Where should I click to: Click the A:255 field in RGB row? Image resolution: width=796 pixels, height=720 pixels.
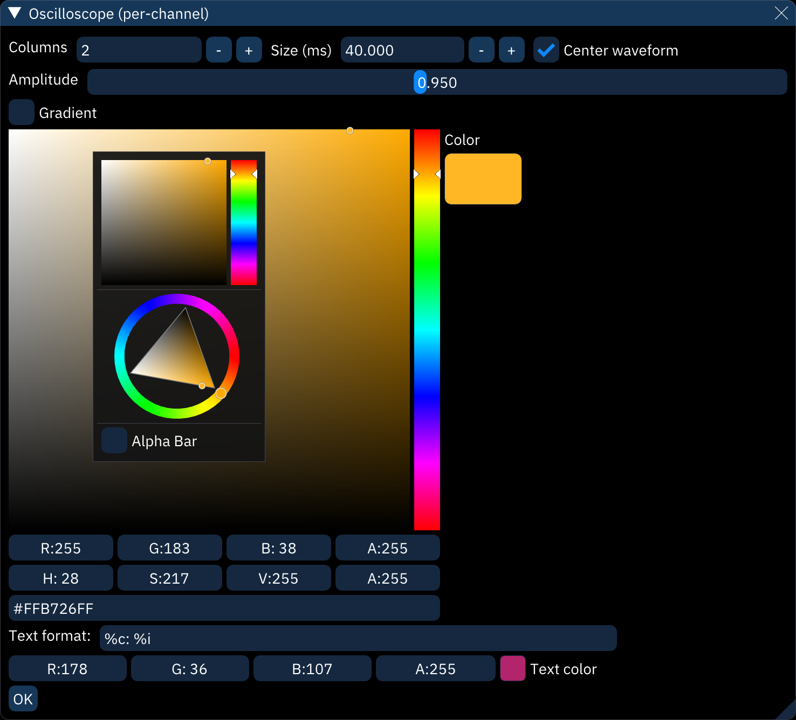point(388,548)
